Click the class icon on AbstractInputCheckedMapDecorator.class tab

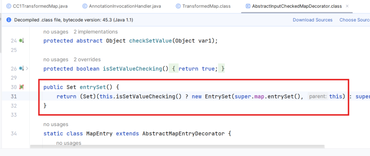tap(248, 6)
